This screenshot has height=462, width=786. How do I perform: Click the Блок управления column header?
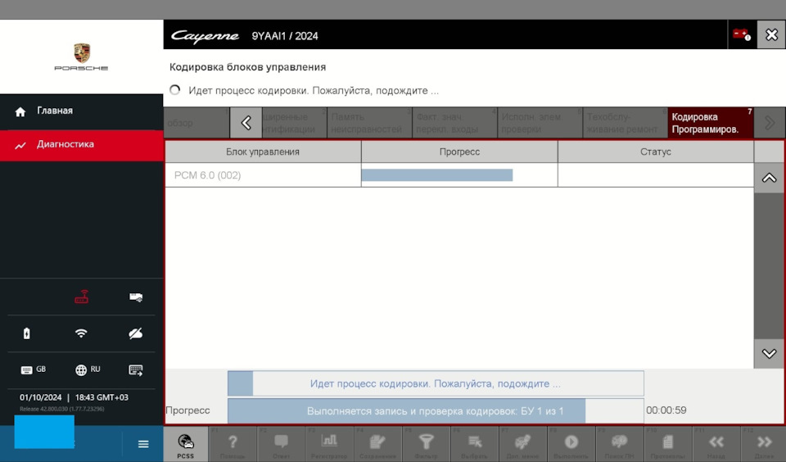pyautogui.click(x=263, y=152)
